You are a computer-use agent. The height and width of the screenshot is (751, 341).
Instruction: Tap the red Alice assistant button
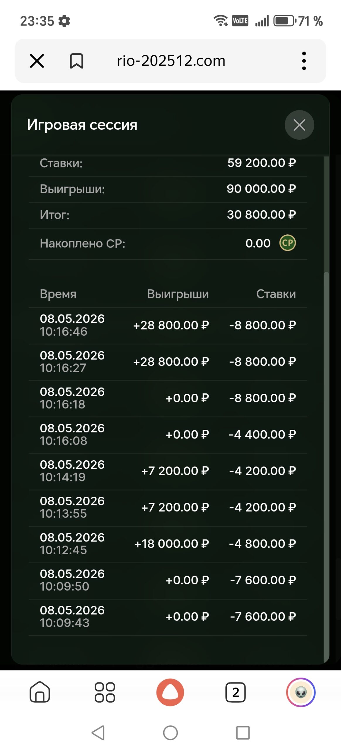tap(170, 692)
